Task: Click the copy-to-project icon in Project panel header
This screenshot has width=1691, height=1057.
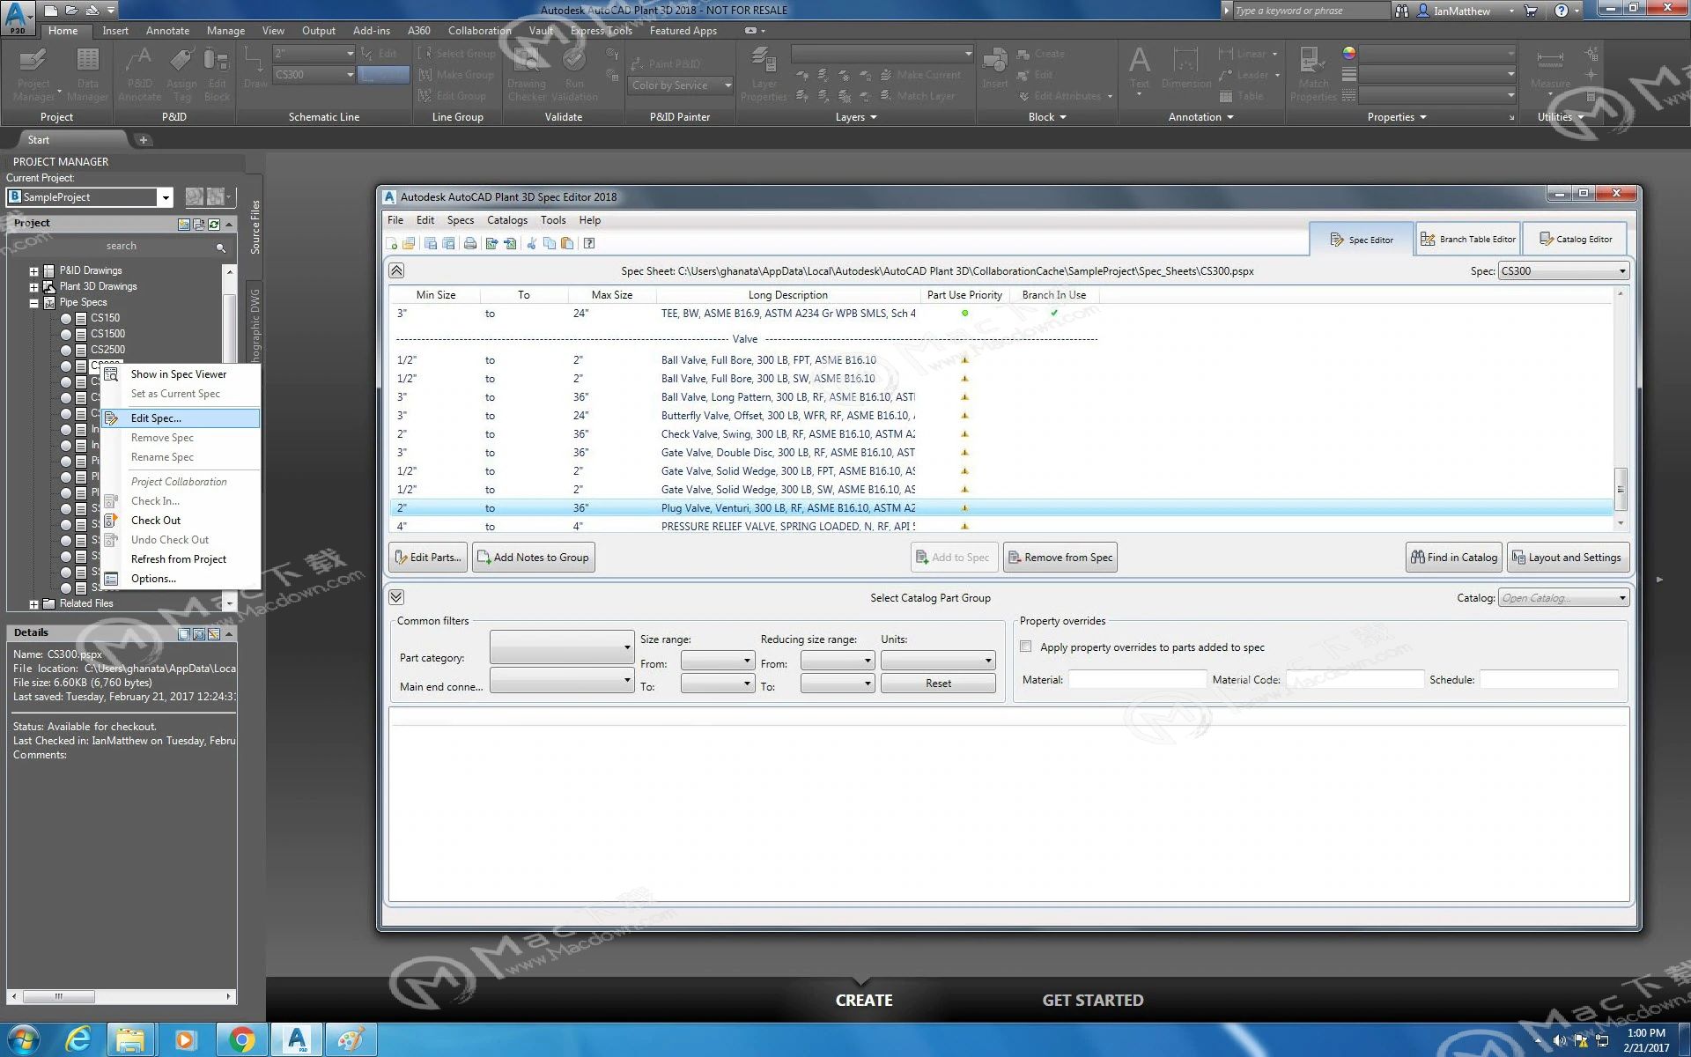Action: 199,225
